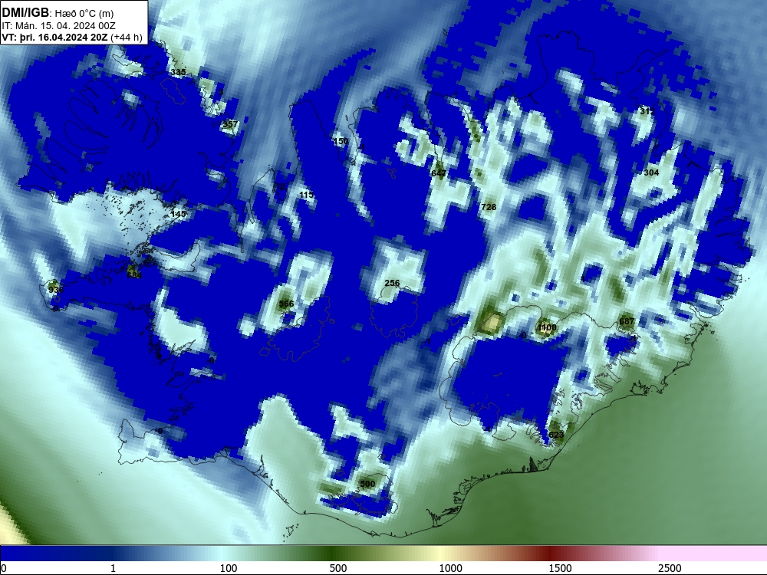The width and height of the screenshot is (767, 575).
Task: Click the 312 value label on map
Action: 647,111
